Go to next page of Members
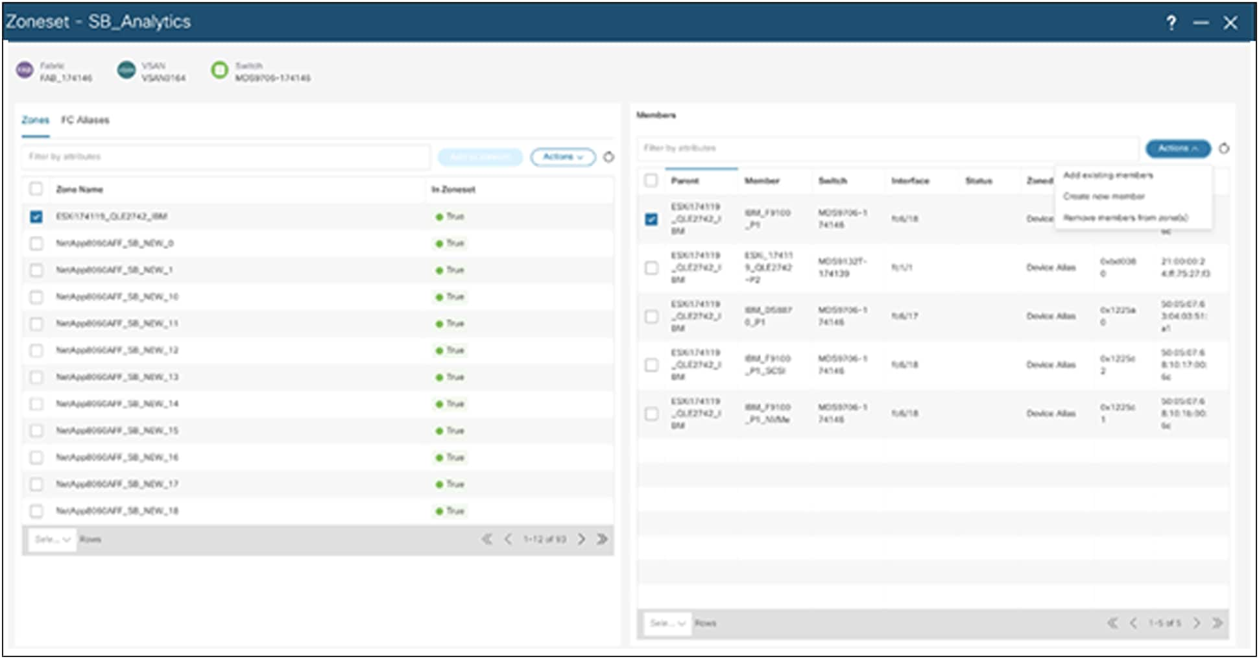1259x659 pixels. tap(1197, 623)
